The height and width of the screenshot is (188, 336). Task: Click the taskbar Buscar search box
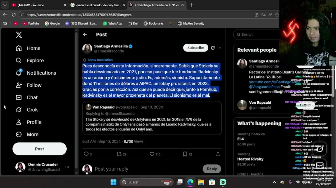coord(146,182)
